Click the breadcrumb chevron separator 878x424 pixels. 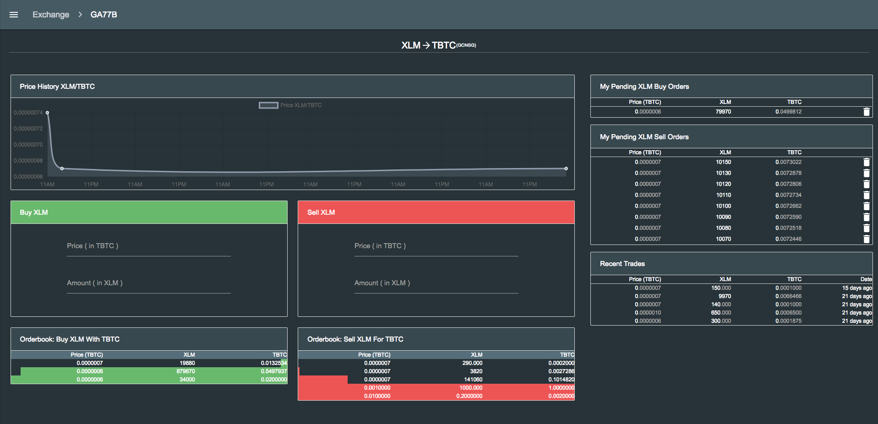(x=80, y=15)
